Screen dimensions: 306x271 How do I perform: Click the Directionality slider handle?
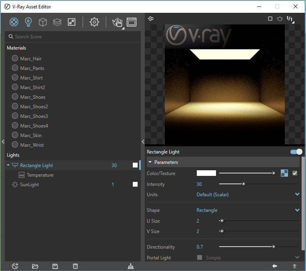pos(274,247)
